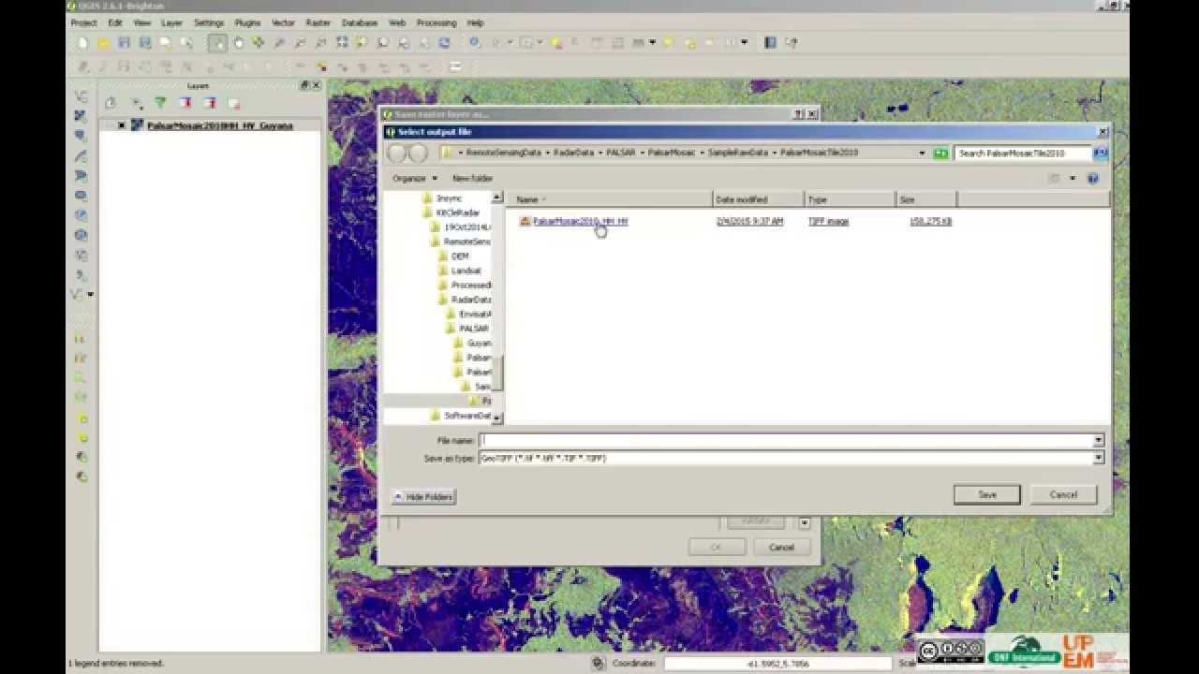Open the Plugins menu

click(247, 22)
